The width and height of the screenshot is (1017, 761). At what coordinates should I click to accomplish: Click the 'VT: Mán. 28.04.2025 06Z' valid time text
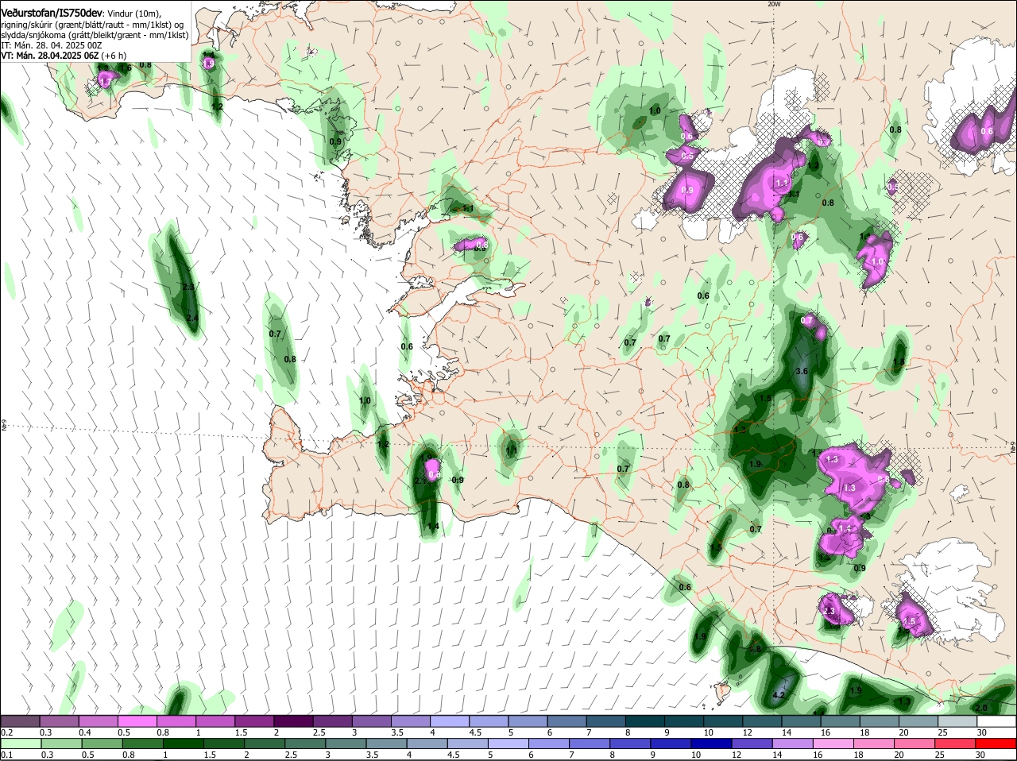click(50, 56)
